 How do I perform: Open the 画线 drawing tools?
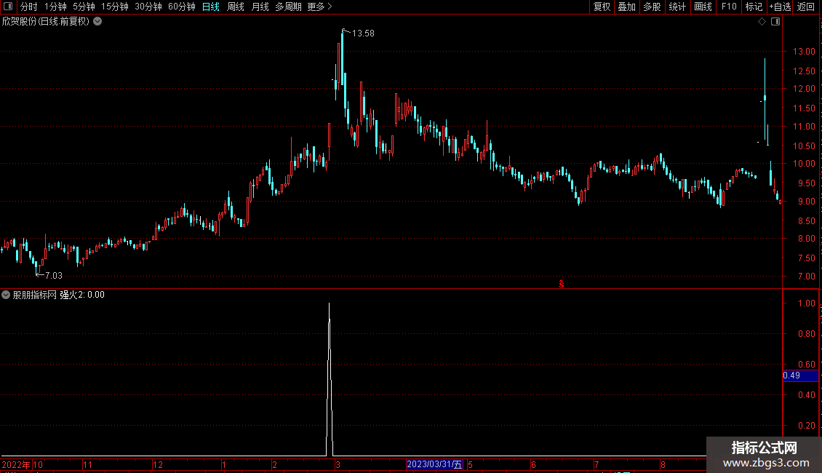pyautogui.click(x=703, y=7)
